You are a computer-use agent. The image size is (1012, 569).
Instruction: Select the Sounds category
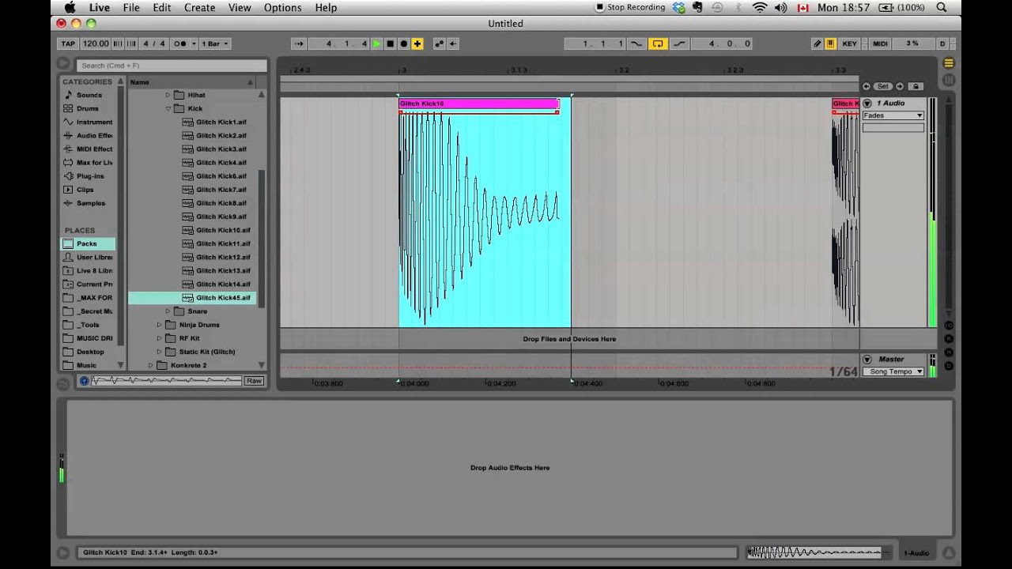(x=89, y=95)
